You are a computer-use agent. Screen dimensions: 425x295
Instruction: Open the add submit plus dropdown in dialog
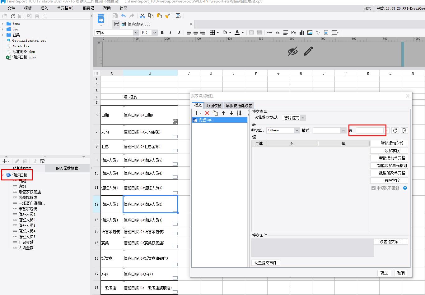(x=198, y=113)
